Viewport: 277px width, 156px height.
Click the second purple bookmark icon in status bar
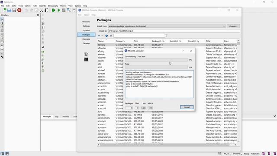[269, 154]
